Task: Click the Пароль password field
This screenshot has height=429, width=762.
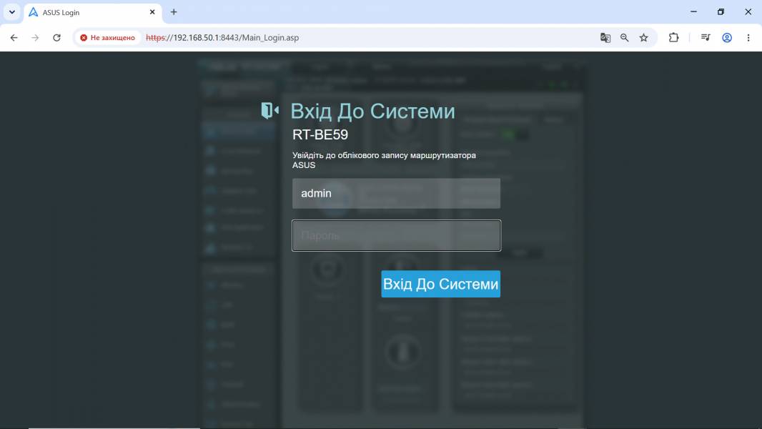Action: tap(396, 236)
